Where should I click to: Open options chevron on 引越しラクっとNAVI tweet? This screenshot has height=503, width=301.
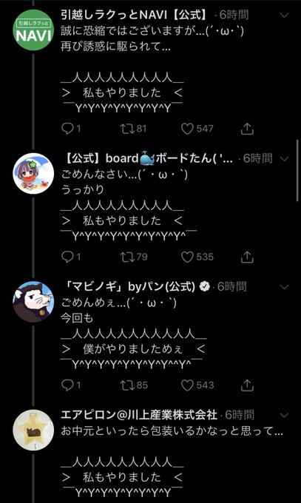click(x=284, y=15)
